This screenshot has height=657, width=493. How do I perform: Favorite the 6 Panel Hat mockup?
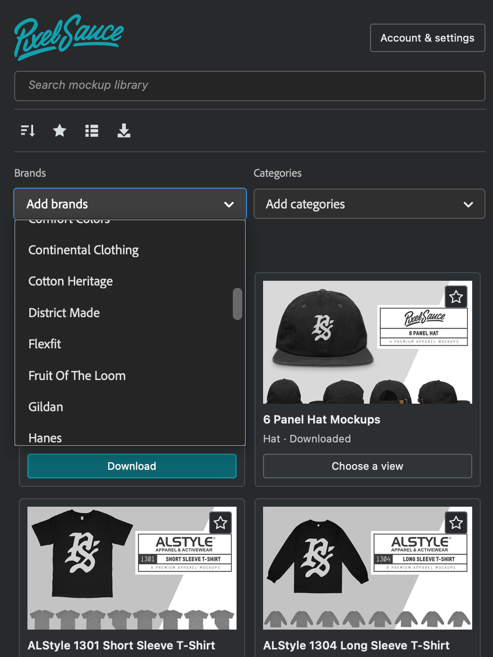[456, 297]
